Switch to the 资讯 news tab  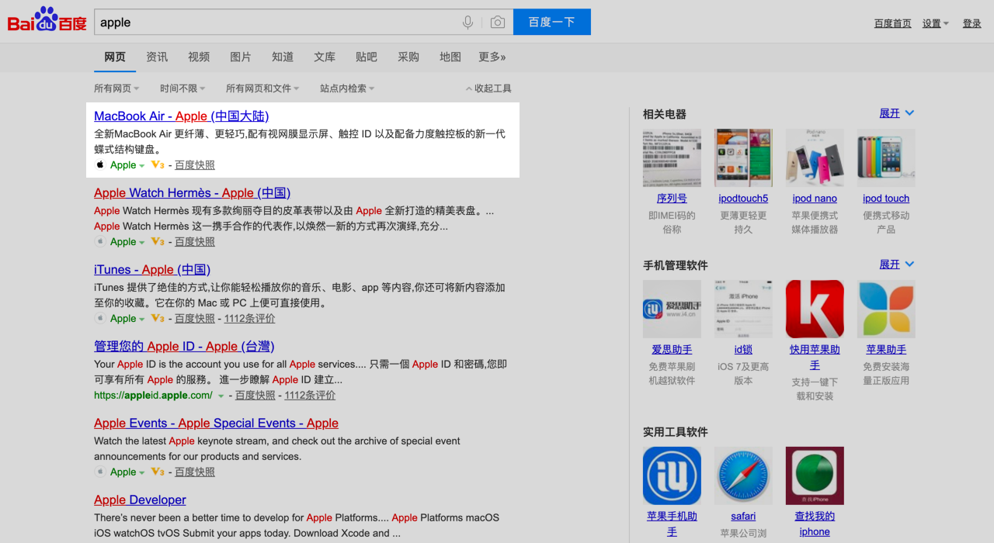(157, 57)
